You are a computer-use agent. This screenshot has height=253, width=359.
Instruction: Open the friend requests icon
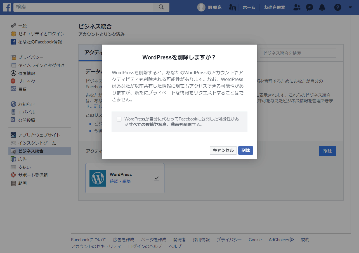coord(297,7)
